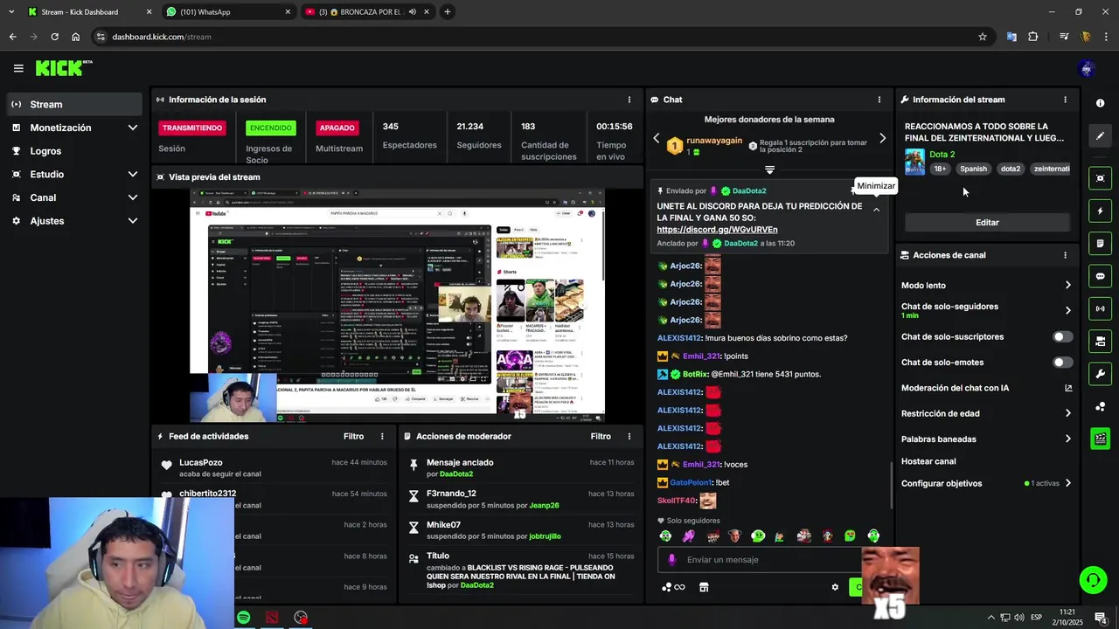Click the three-dots bubbles sidebar icon

click(x=1100, y=406)
